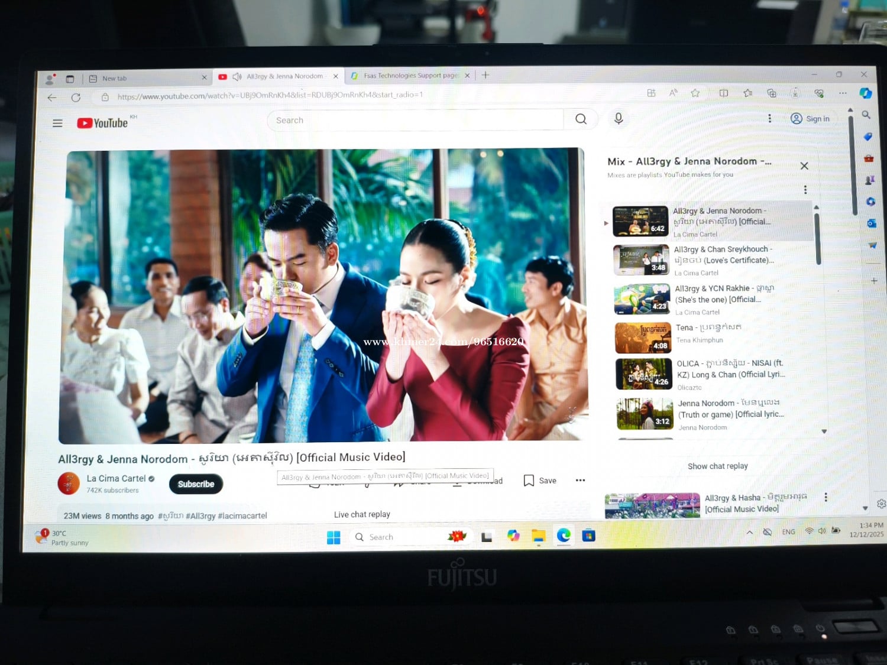This screenshot has width=887, height=665.
Task: Subscribe to the La Cima Cartel channel
Action: [x=196, y=484]
